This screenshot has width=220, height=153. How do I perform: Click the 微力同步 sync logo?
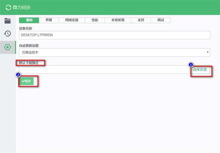[8, 7]
